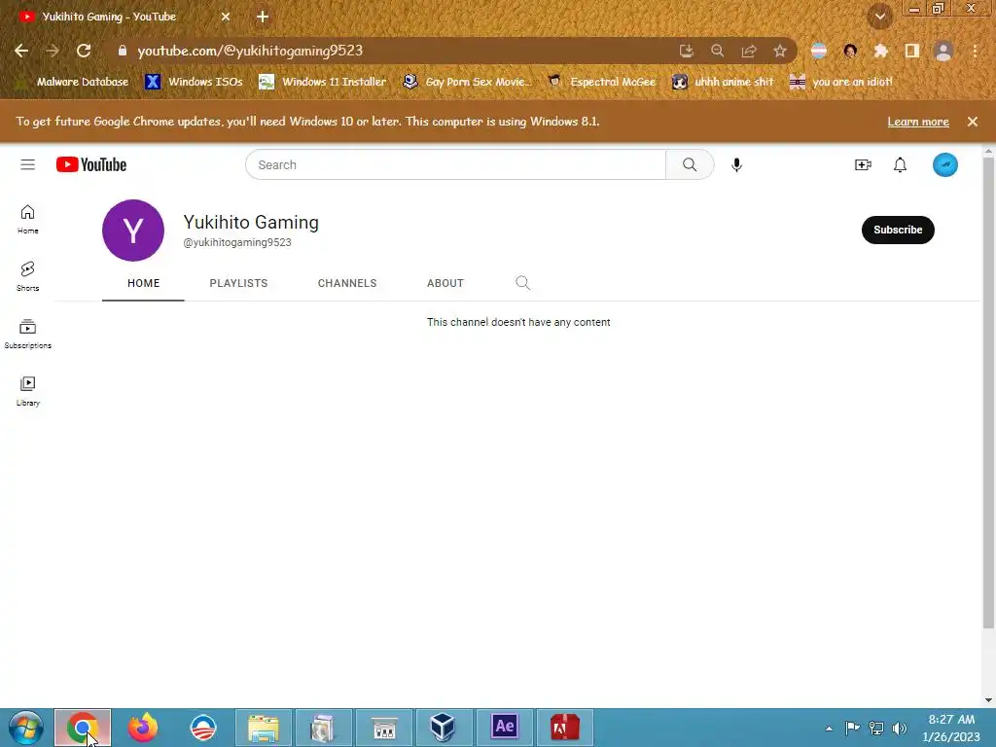Click the search magnifier button
This screenshot has height=747, width=996.
coord(690,165)
